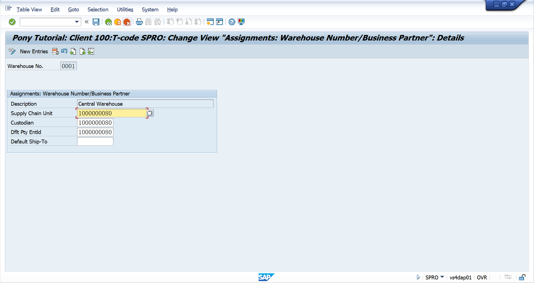Click the Help question mark icon

(x=232, y=22)
